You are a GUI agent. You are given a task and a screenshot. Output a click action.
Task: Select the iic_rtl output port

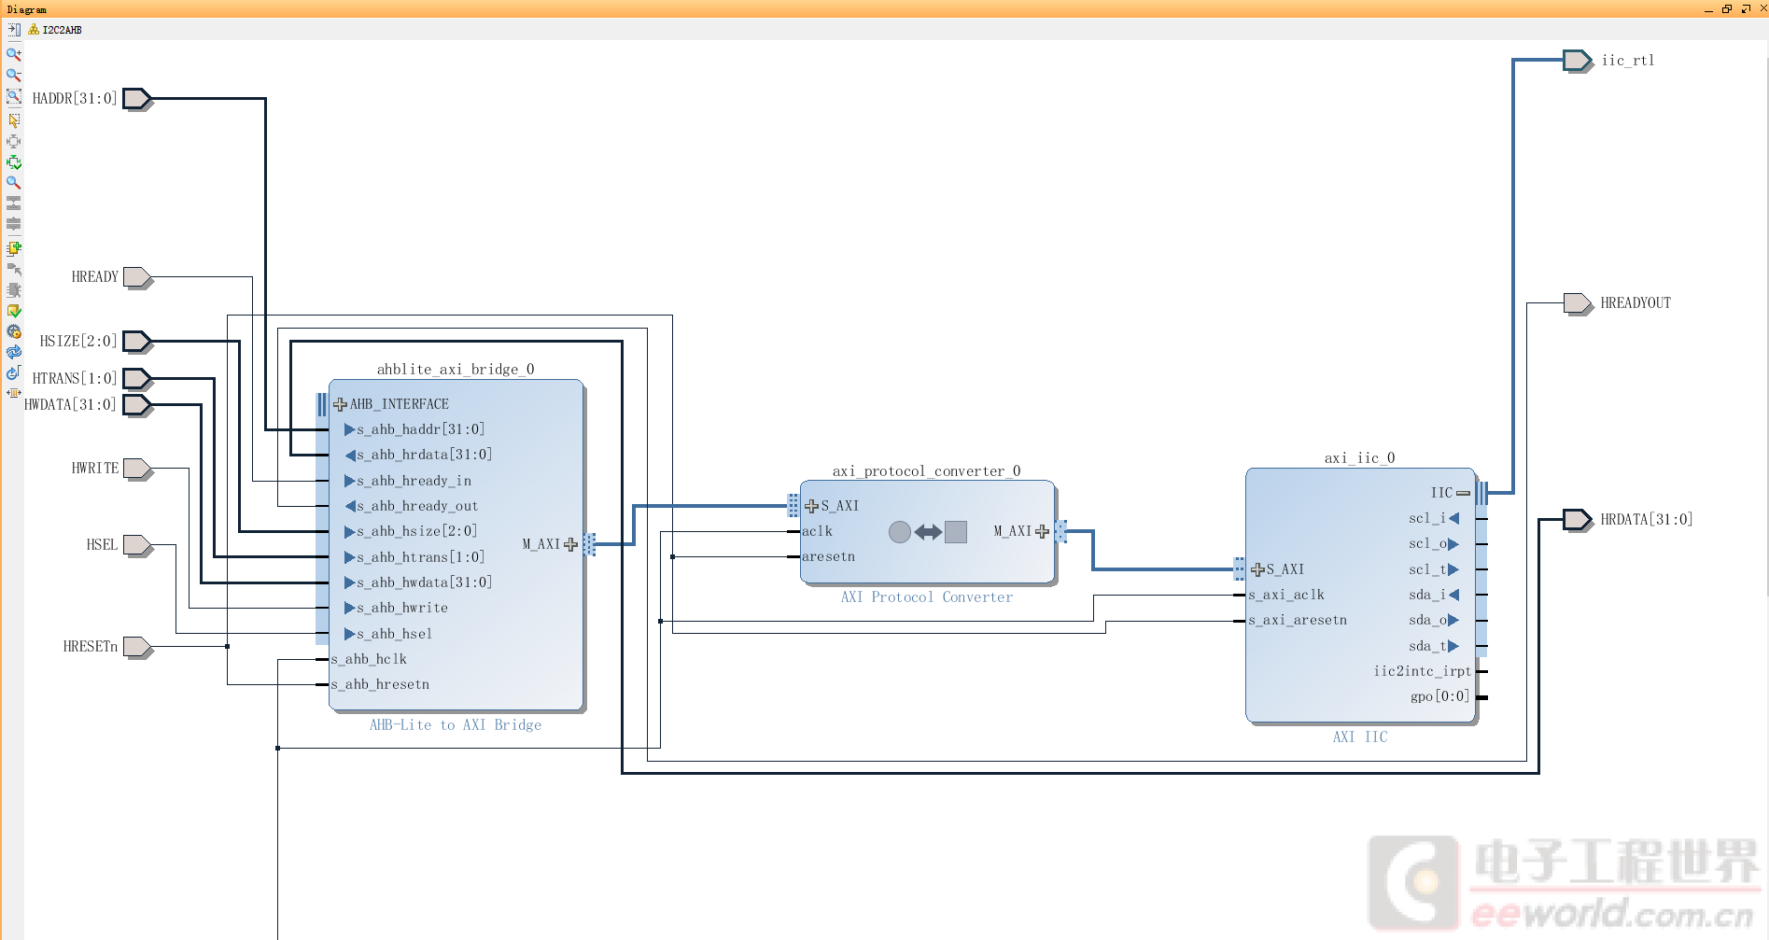[x=1578, y=61]
